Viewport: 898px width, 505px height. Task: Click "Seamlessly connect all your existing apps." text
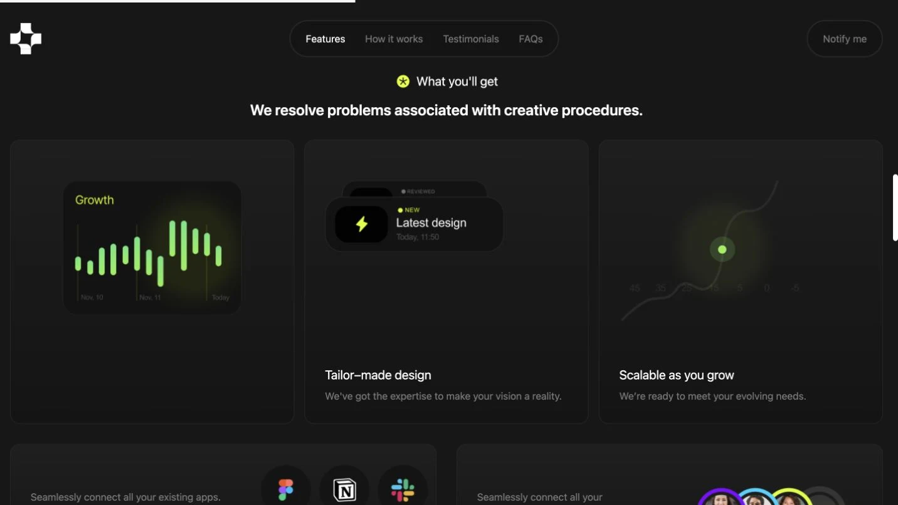click(x=125, y=497)
